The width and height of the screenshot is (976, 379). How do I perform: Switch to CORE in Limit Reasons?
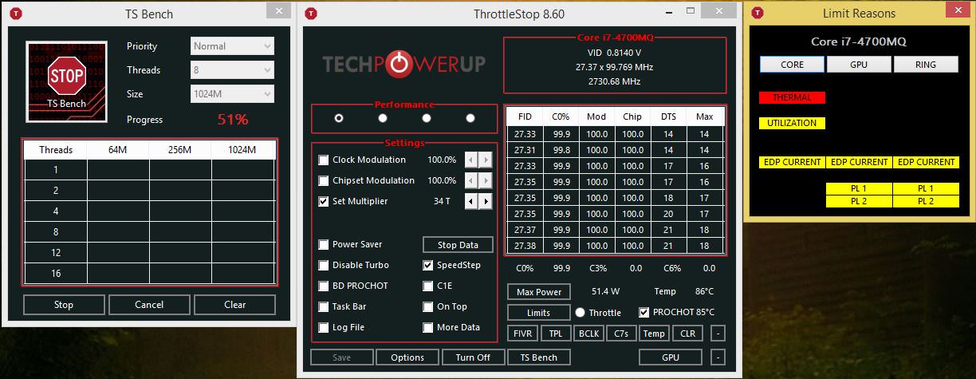(x=792, y=65)
